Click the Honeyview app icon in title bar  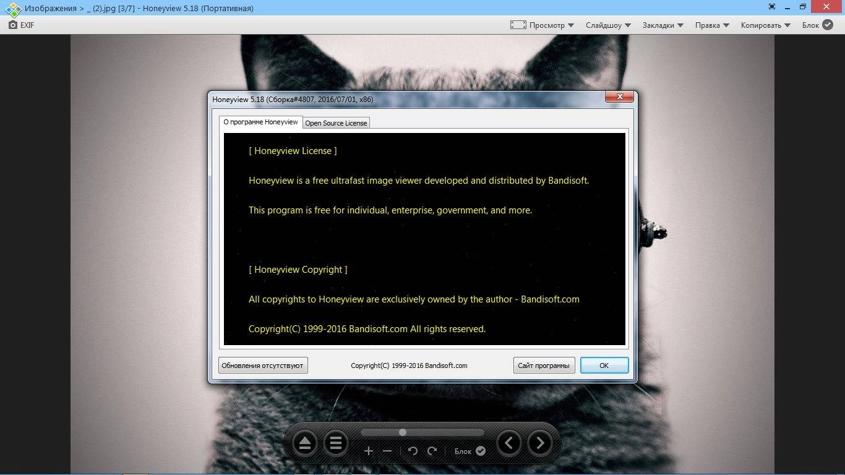[13, 9]
